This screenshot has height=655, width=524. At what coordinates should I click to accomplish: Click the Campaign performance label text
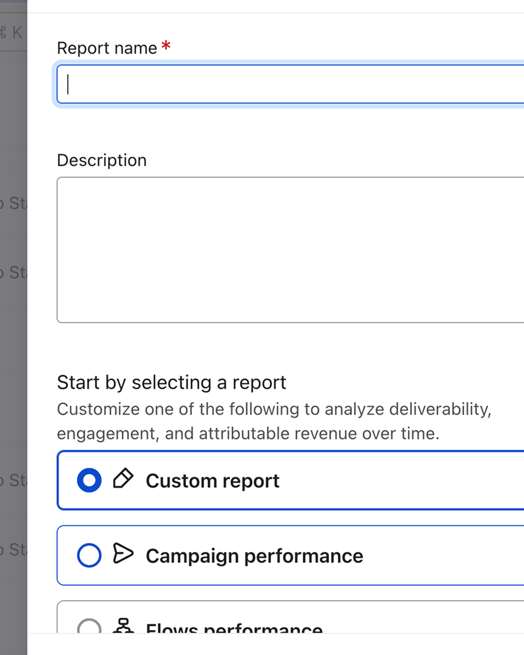(254, 556)
